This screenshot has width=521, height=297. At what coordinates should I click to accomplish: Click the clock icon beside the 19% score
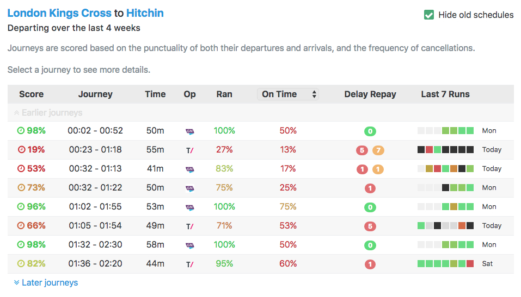(x=21, y=150)
